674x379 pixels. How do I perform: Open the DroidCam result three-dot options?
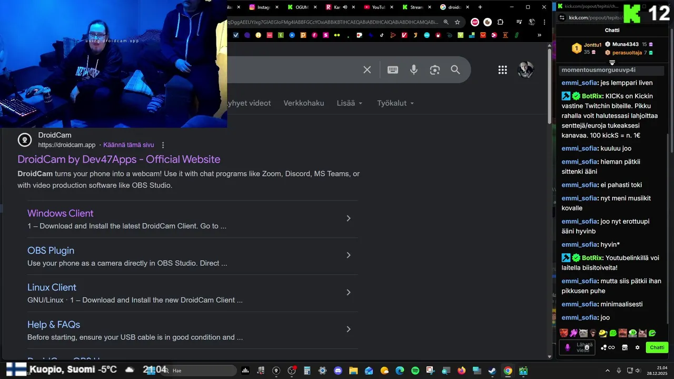[x=163, y=145]
